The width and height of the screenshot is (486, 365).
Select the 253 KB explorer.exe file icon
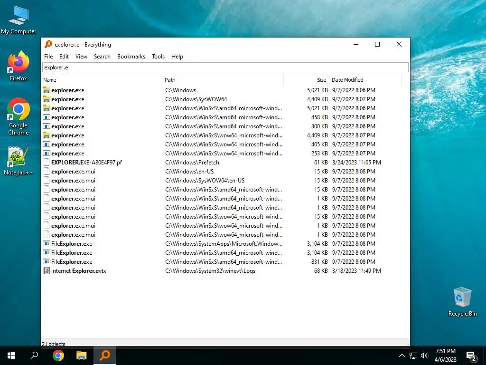[x=47, y=154]
